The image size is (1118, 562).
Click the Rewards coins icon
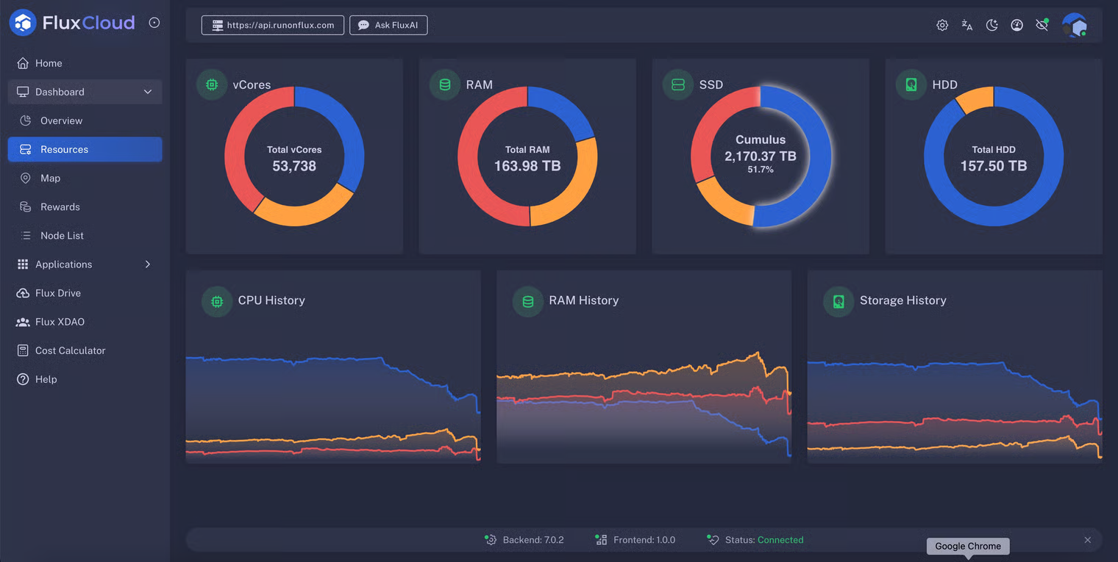point(26,207)
